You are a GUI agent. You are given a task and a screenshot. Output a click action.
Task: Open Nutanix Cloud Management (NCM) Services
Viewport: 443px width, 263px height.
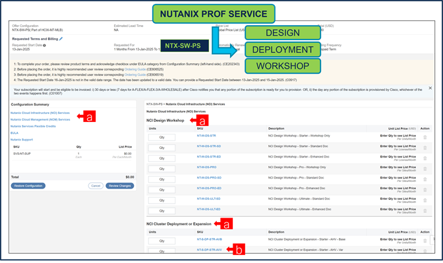click(40, 120)
